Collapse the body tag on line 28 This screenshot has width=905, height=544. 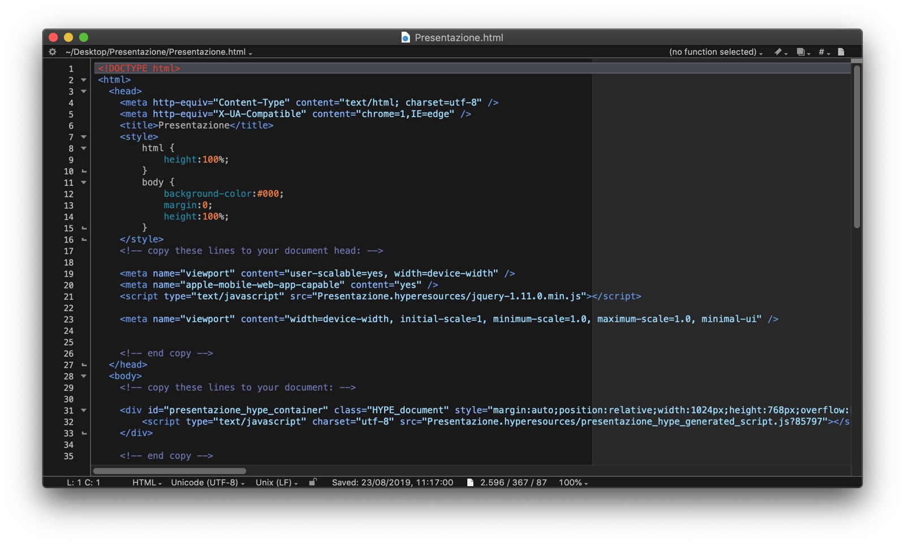pos(84,376)
